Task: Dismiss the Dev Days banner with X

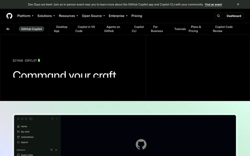Action: tap(238, 4)
